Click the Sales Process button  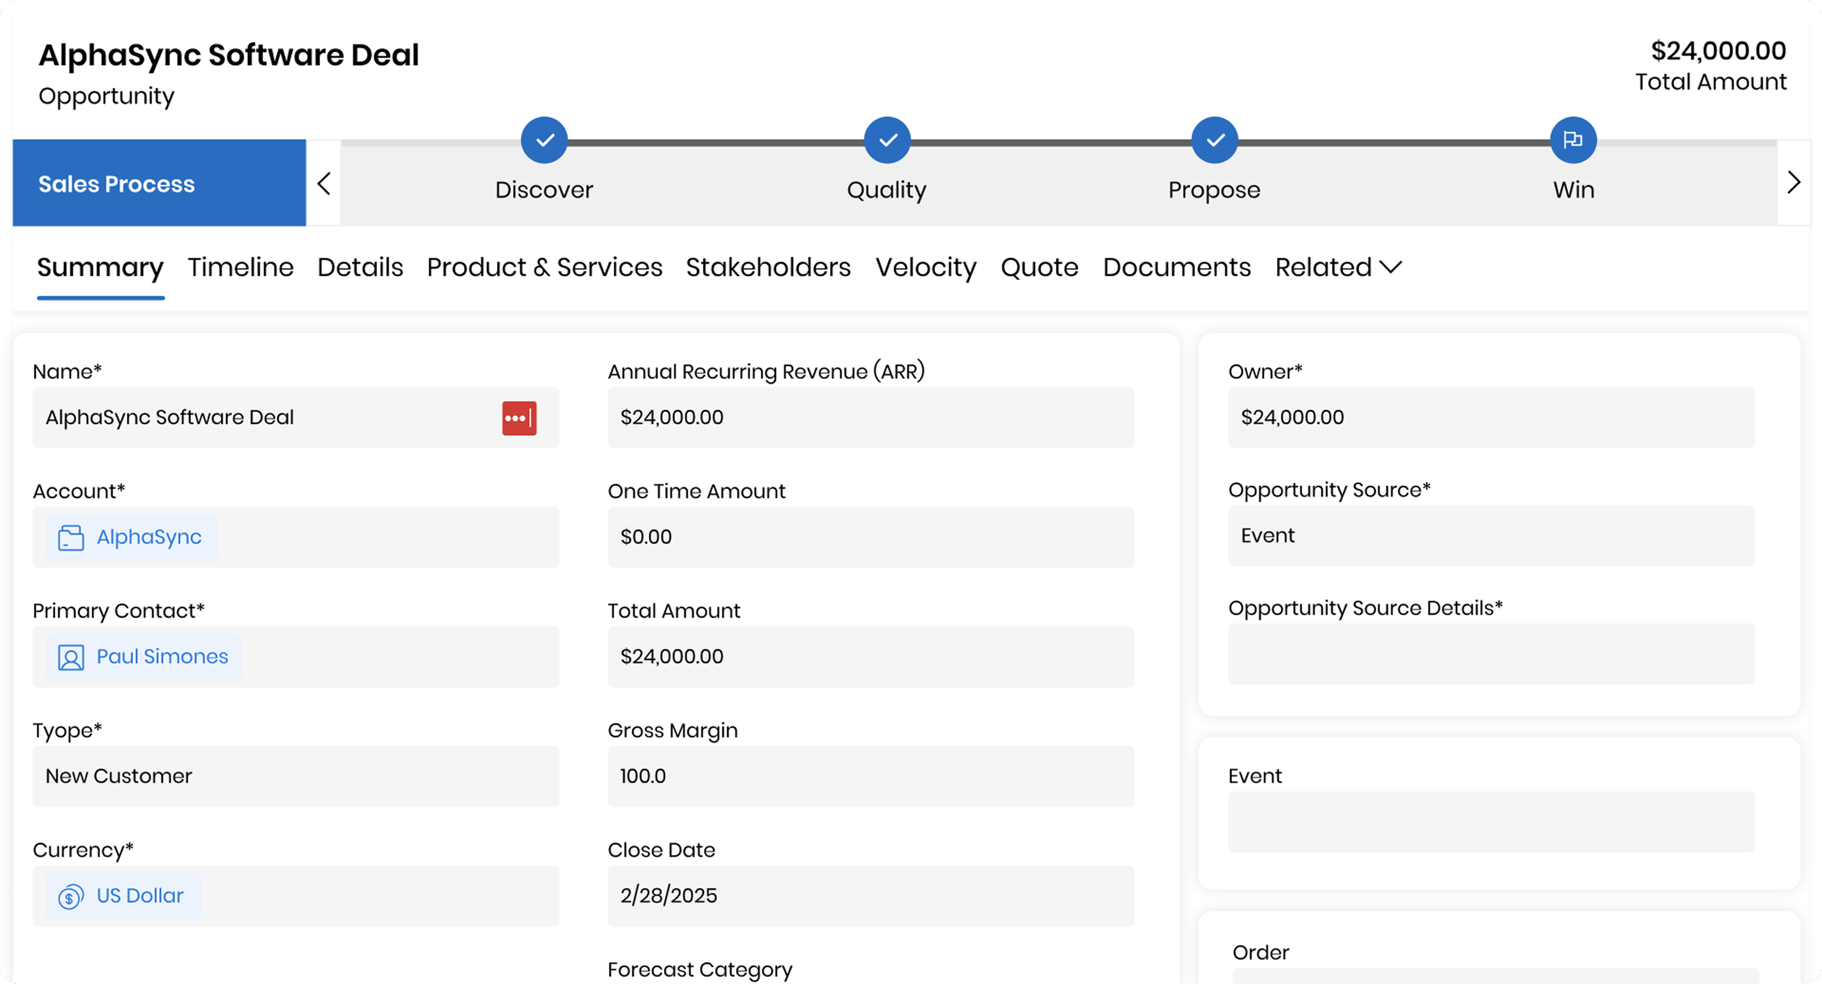(x=159, y=183)
